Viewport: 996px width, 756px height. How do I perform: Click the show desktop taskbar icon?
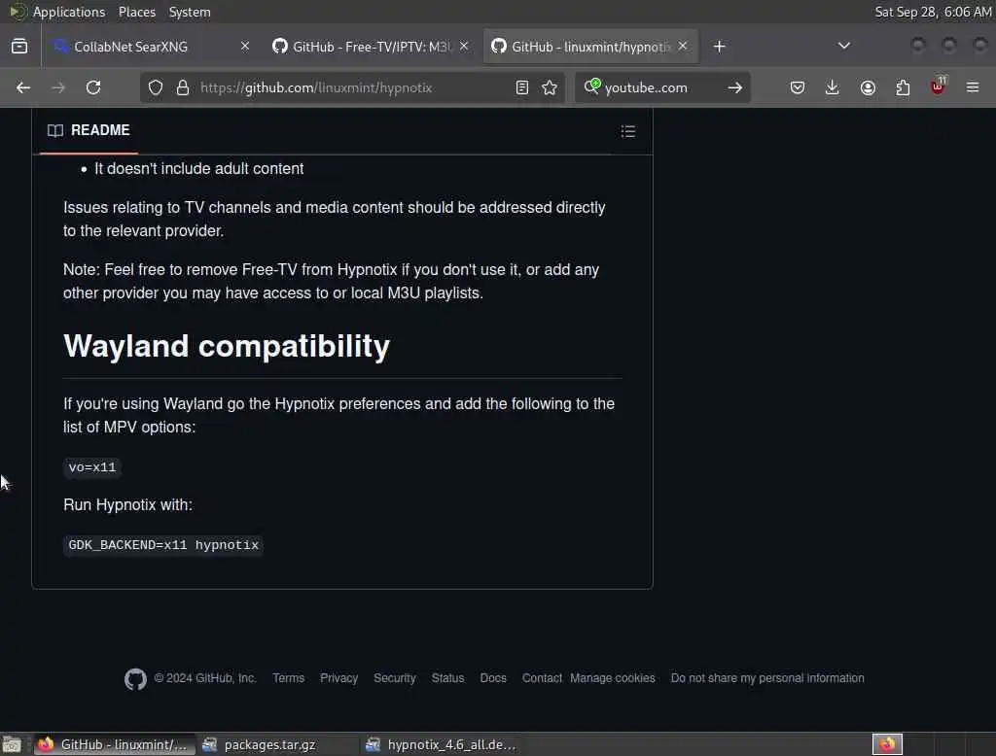click(12, 744)
